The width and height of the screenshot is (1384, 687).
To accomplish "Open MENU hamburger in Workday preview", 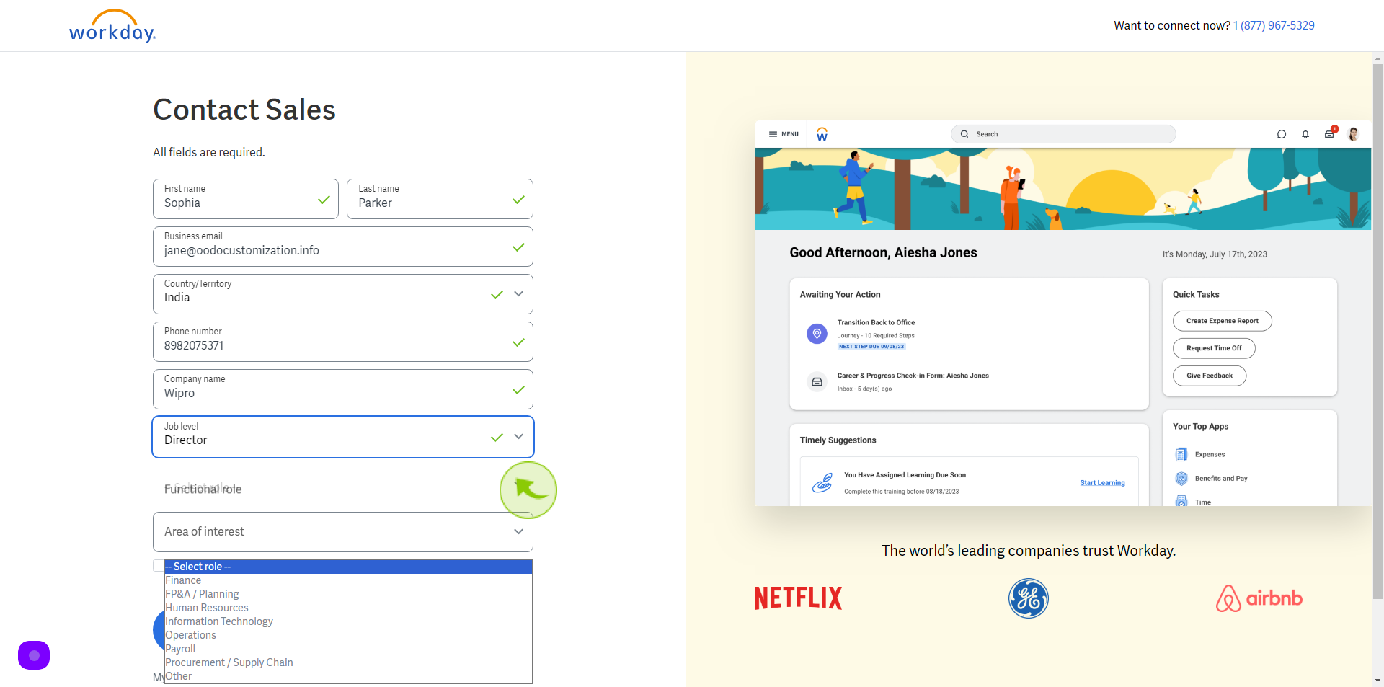I will click(x=784, y=134).
